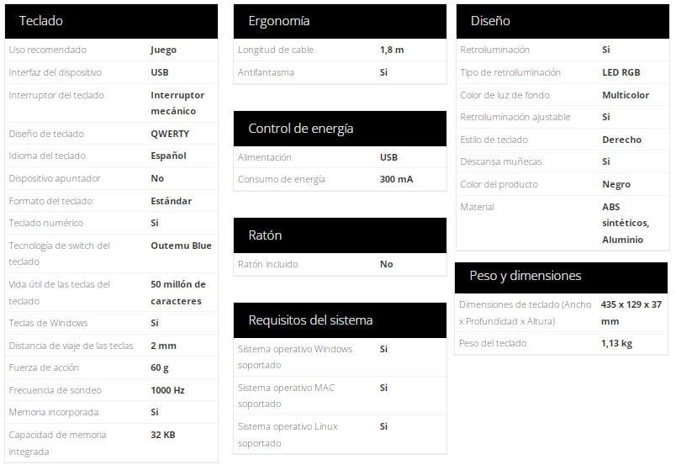Click the Descansa muñecas row label
Viewport: 676px width, 465px height.
(x=501, y=161)
